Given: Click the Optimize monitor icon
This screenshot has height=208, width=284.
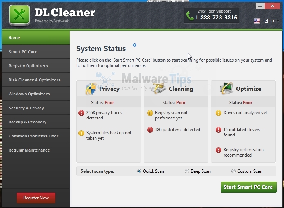Looking at the screenshot, I should click(226, 88).
